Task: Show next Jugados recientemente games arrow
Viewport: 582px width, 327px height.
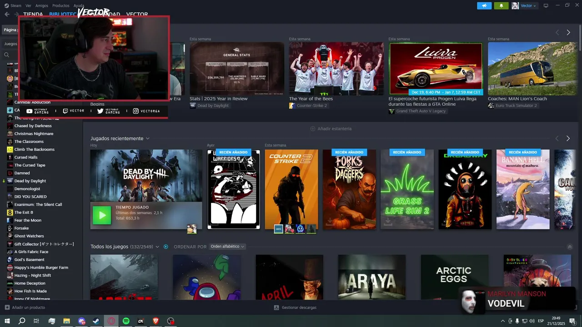Action: coord(568,139)
